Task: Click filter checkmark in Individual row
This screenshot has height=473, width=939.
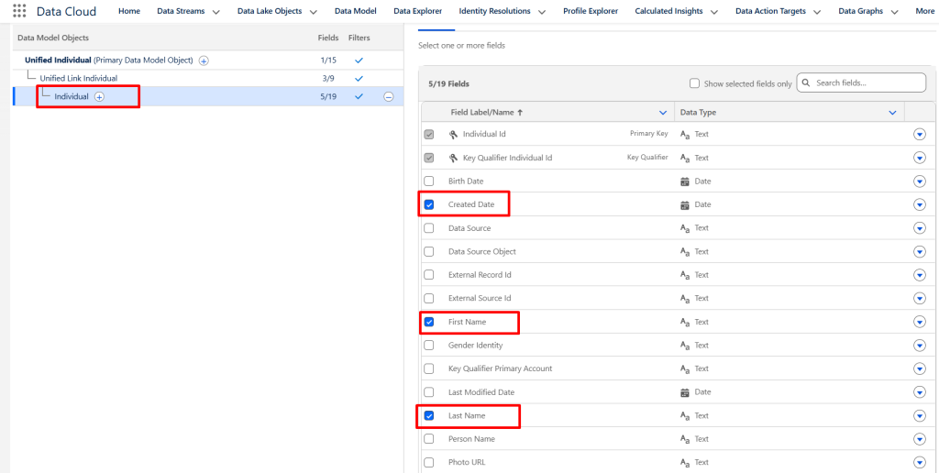Action: 359,96
